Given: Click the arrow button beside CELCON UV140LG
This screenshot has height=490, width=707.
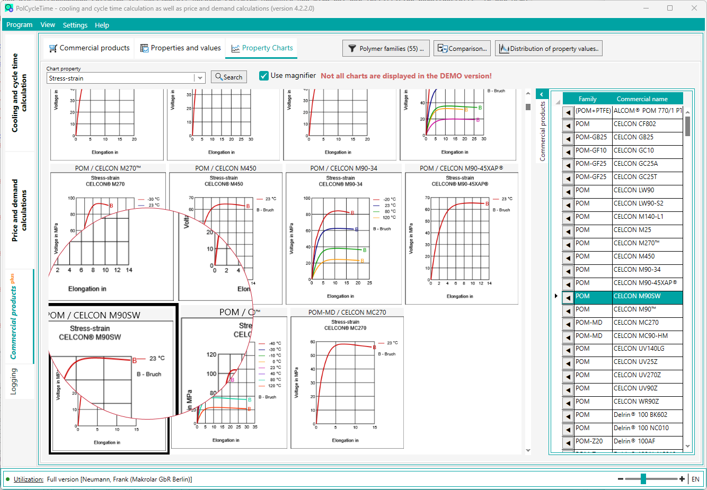Looking at the screenshot, I should coord(568,350).
